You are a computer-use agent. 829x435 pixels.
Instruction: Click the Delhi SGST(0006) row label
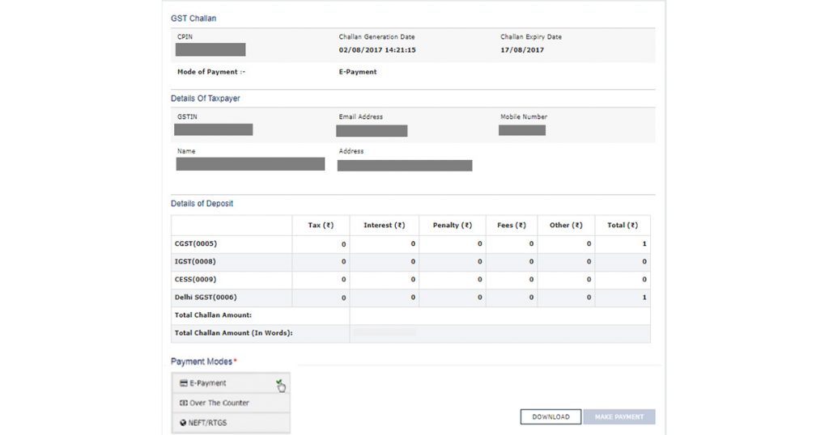coord(206,298)
